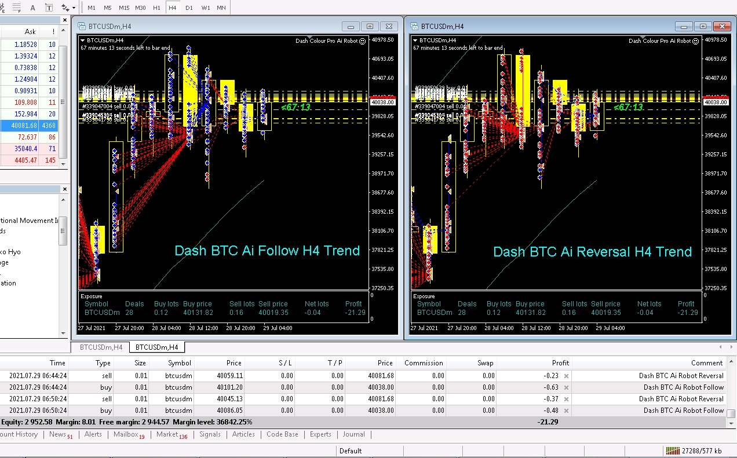Select the M1 timeframe button
The height and width of the screenshot is (458, 737).
pos(92,8)
